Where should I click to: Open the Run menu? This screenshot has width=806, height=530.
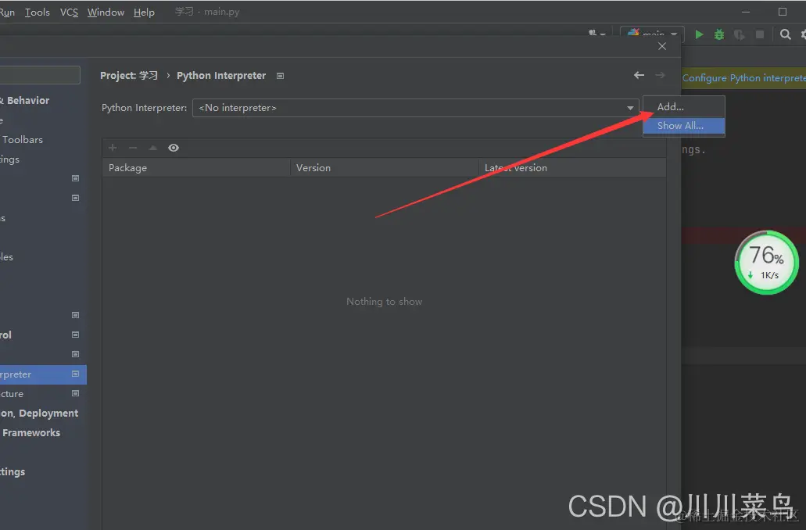pos(7,12)
